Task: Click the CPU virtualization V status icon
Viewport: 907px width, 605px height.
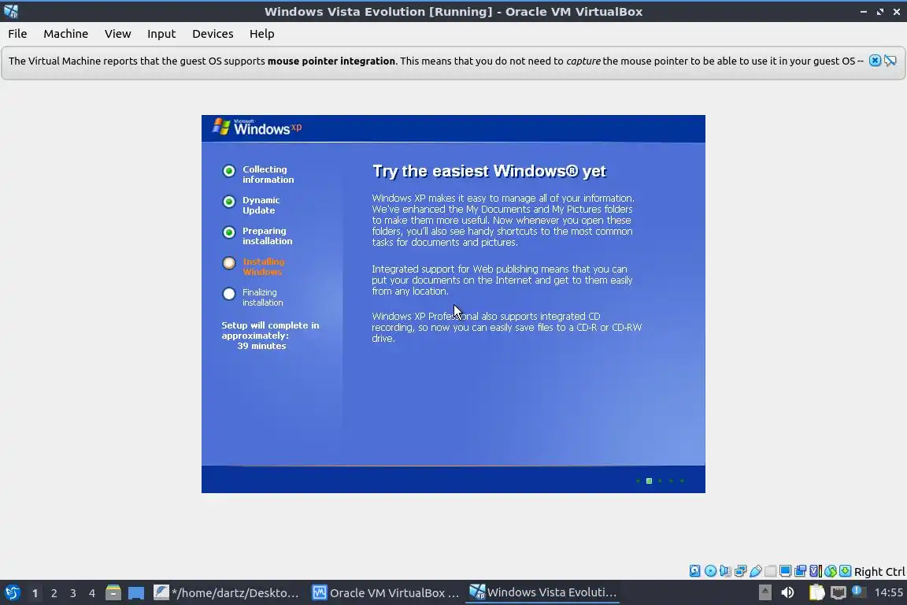Action: (816, 571)
